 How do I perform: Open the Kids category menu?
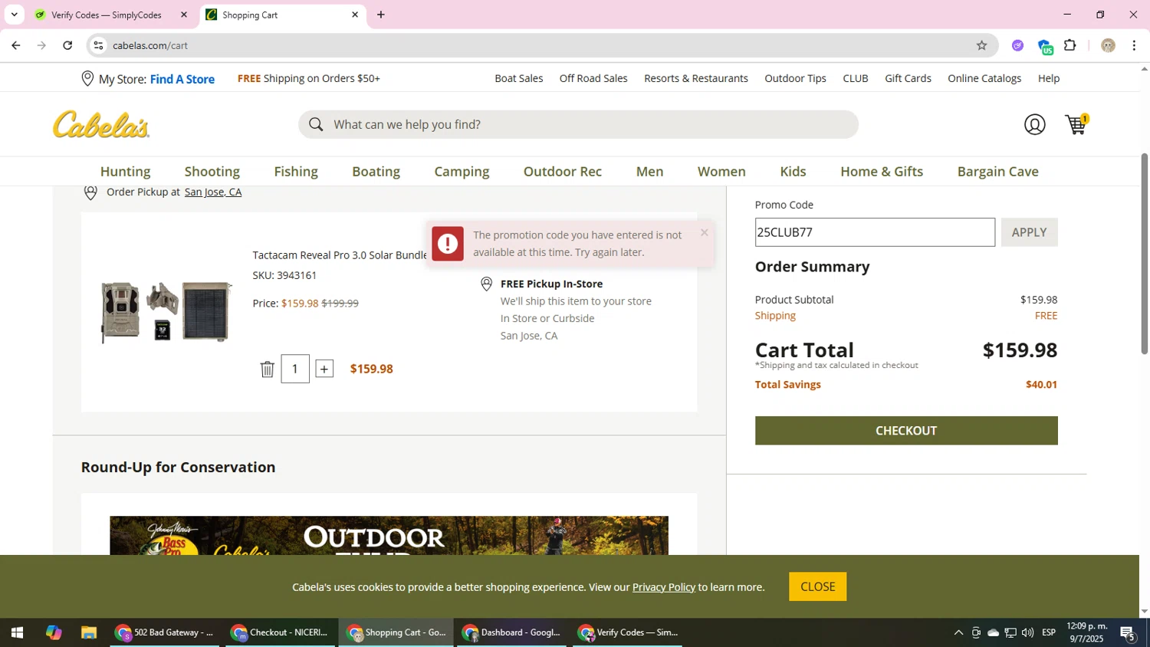(x=793, y=172)
